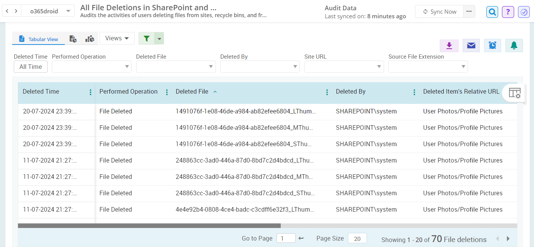
Task: Expand saved filter options beside funnel icon
Action: 160,38
